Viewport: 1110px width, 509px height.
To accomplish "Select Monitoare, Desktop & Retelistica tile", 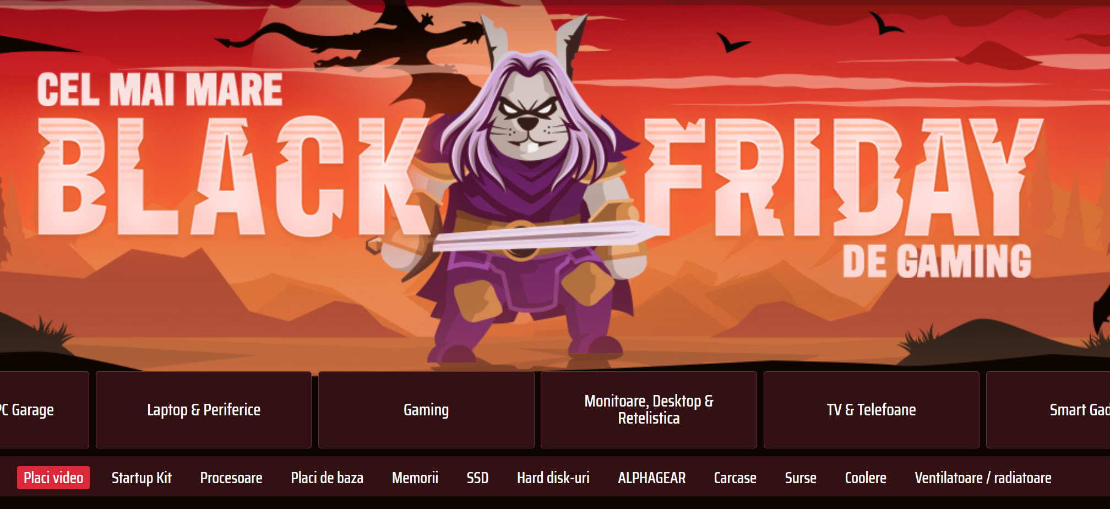I will pos(649,409).
